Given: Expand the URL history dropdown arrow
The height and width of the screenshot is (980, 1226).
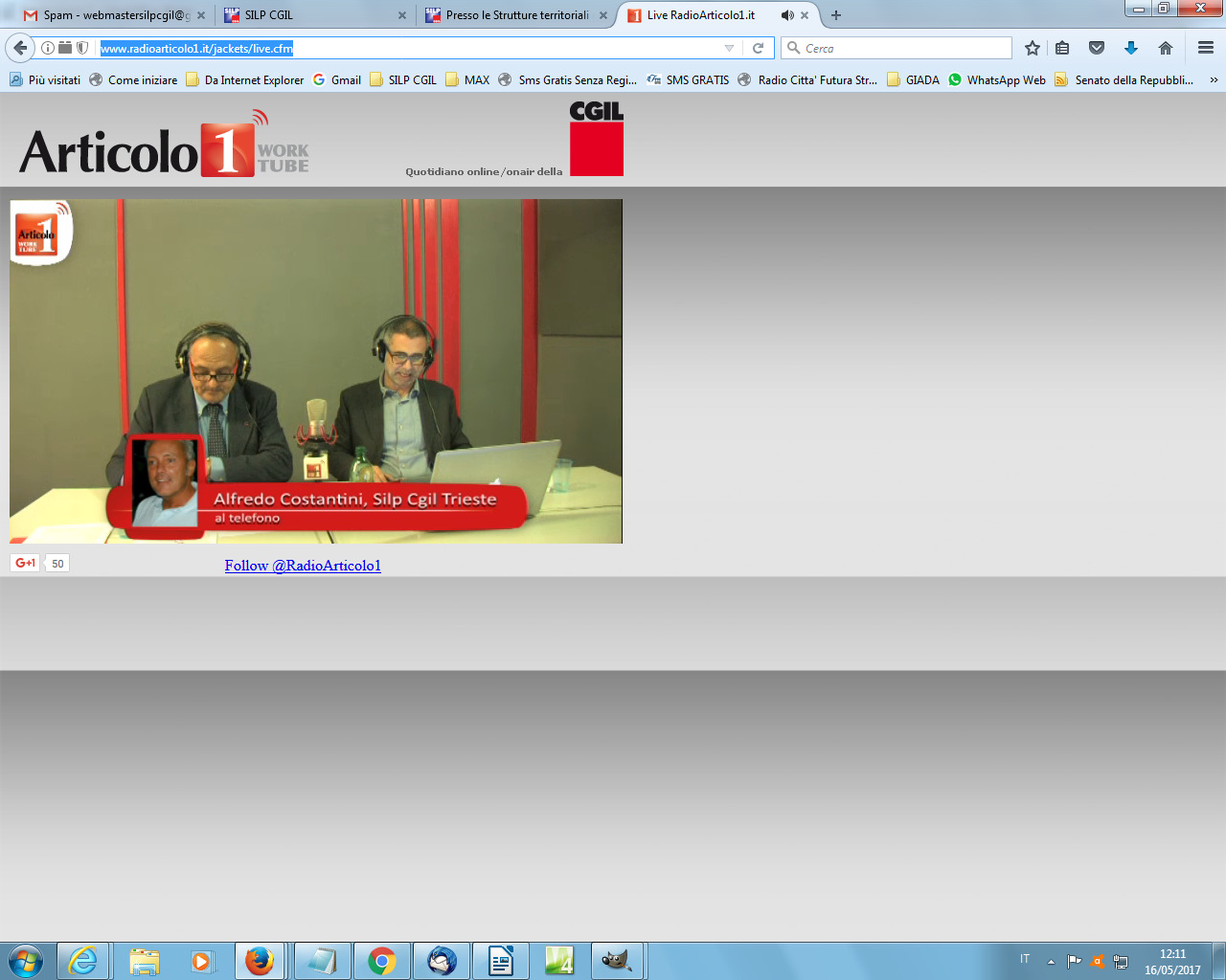Looking at the screenshot, I should (x=729, y=48).
